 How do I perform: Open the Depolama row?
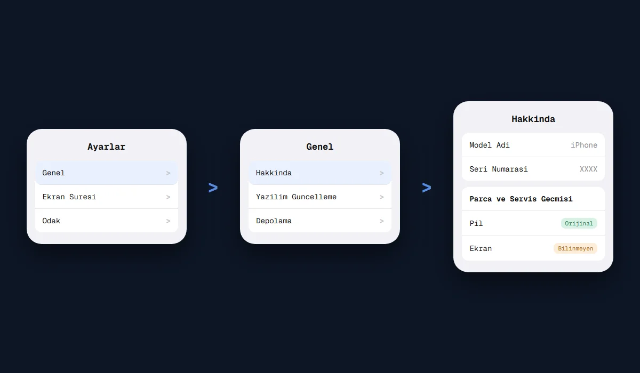pyautogui.click(x=320, y=221)
